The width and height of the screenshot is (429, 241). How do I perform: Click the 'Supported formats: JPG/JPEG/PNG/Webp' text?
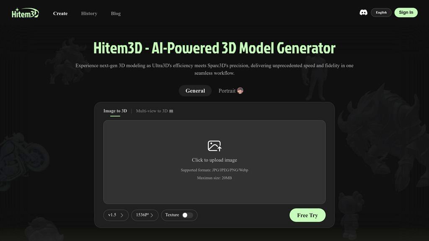[214, 170]
